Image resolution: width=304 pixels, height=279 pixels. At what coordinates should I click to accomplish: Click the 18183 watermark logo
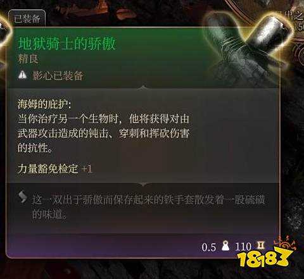click(x=267, y=253)
